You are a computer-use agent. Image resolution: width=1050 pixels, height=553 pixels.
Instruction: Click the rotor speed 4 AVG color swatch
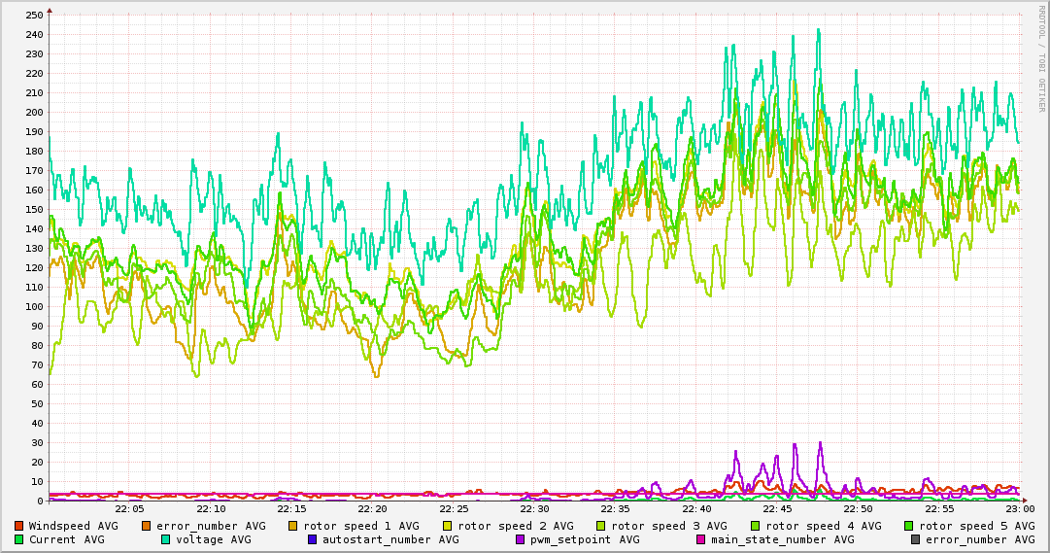pyautogui.click(x=756, y=526)
